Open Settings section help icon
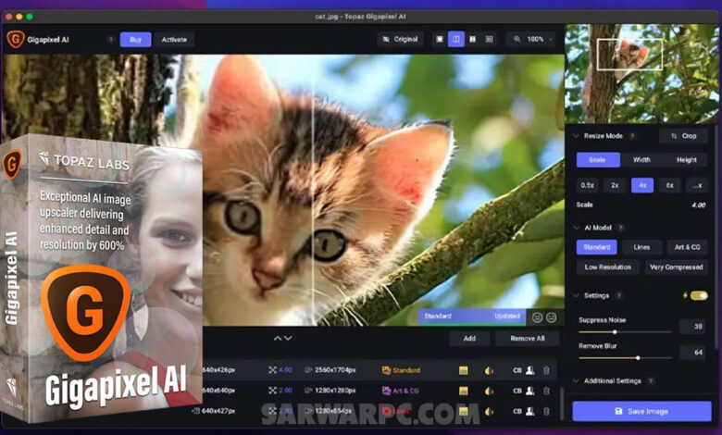The height and width of the screenshot is (435, 722). tap(619, 295)
